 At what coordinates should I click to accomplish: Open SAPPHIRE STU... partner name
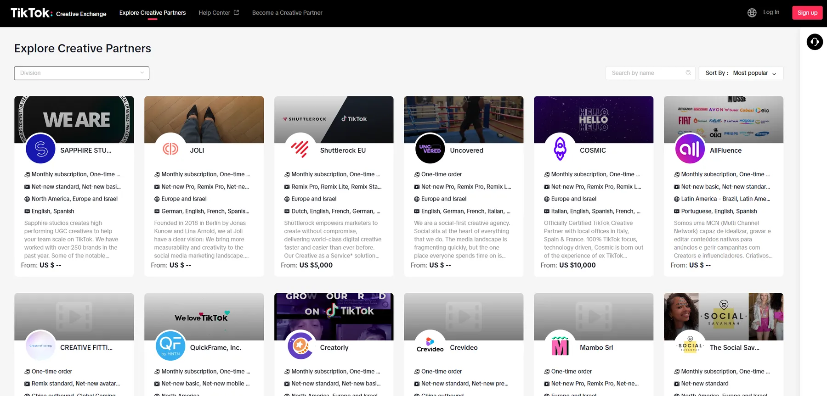click(86, 151)
